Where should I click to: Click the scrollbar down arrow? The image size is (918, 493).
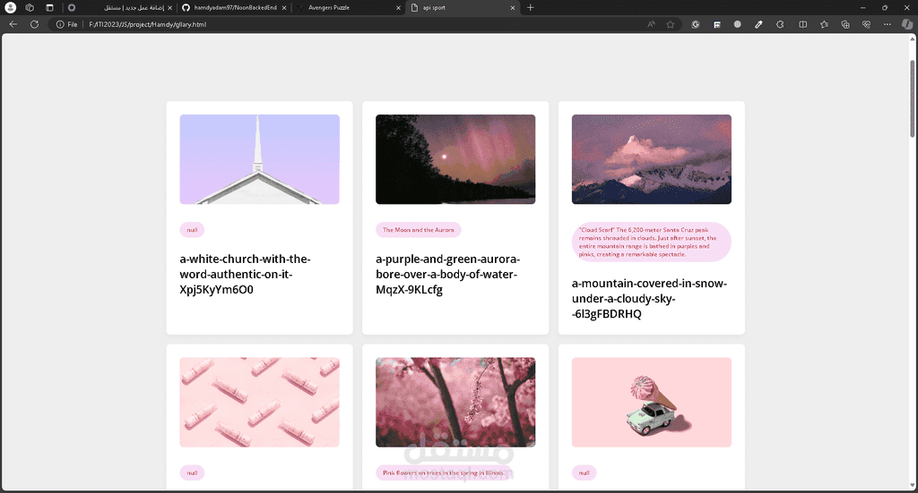coord(912,486)
